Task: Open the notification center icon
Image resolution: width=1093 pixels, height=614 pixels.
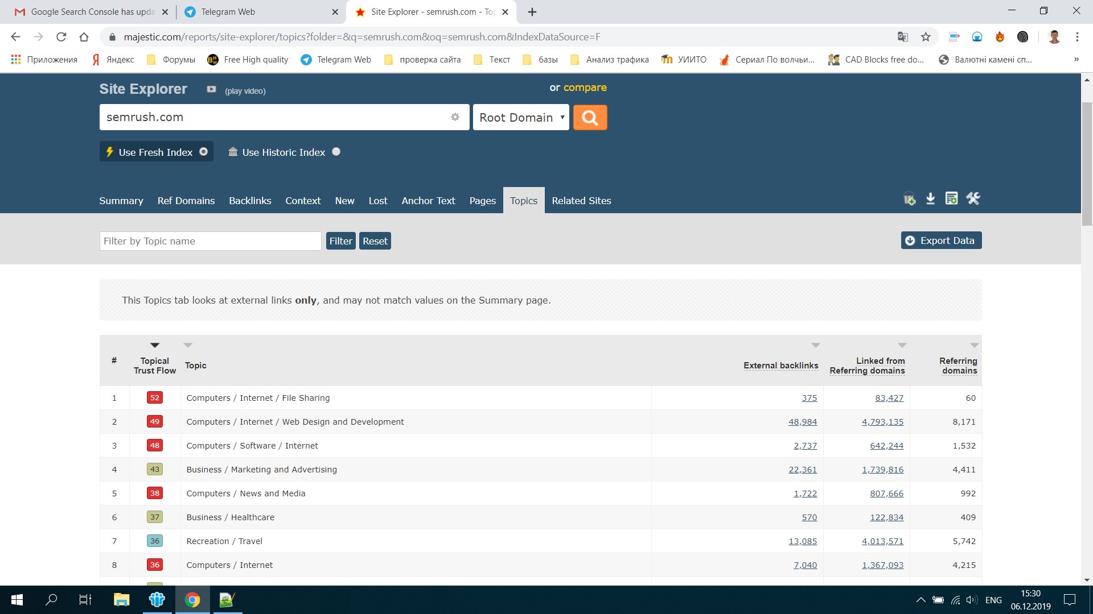Action: (x=1070, y=600)
